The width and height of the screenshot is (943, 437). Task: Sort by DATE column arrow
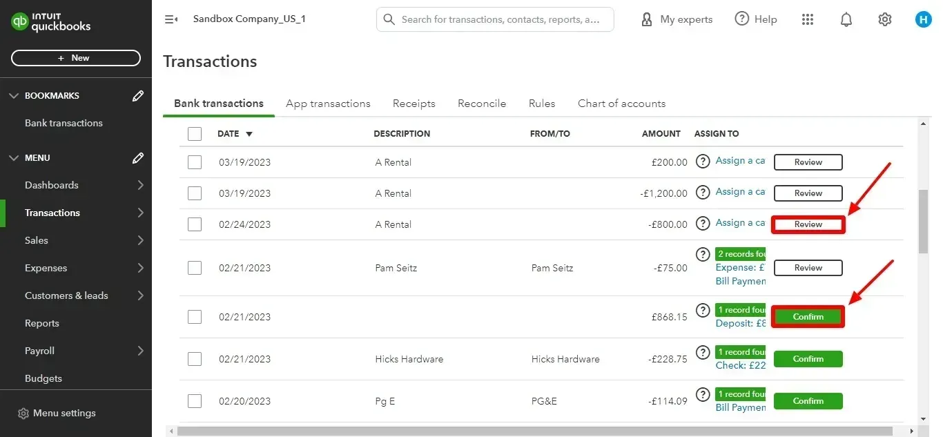249,134
